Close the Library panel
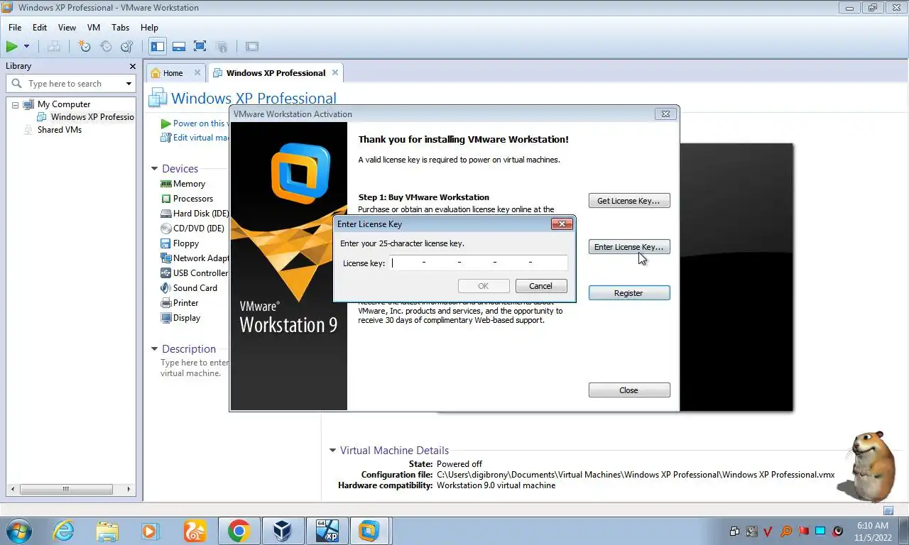Image resolution: width=909 pixels, height=545 pixels. tap(132, 66)
